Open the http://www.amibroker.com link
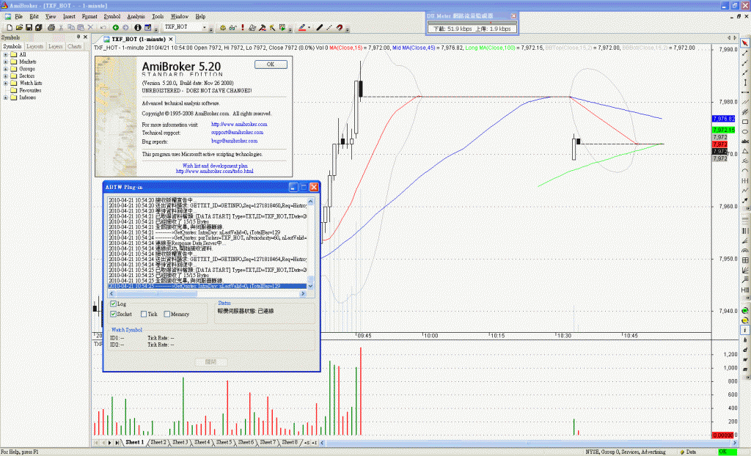Viewport: 751px width, 456px height. pos(239,125)
